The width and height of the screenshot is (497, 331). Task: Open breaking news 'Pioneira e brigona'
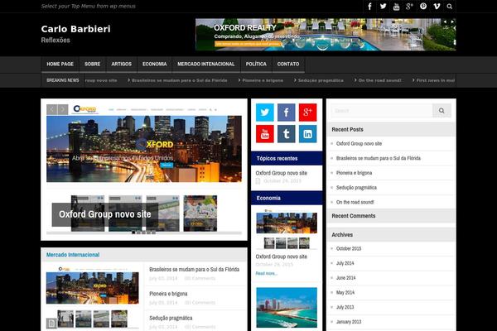click(x=263, y=80)
